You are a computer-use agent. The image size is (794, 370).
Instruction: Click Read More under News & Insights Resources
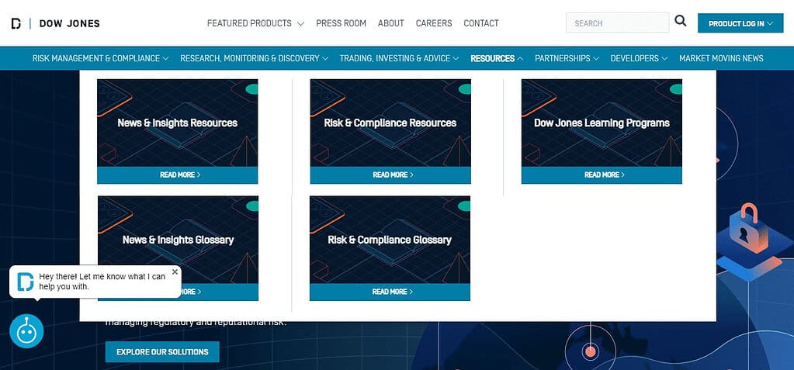pos(177,175)
